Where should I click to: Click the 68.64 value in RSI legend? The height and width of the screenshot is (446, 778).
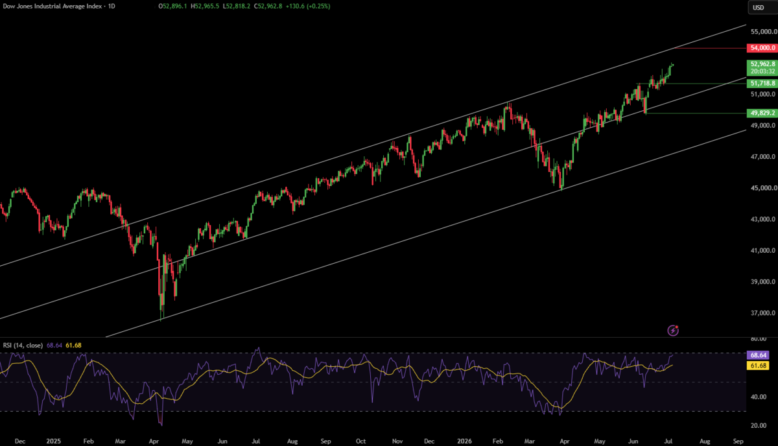coord(54,346)
